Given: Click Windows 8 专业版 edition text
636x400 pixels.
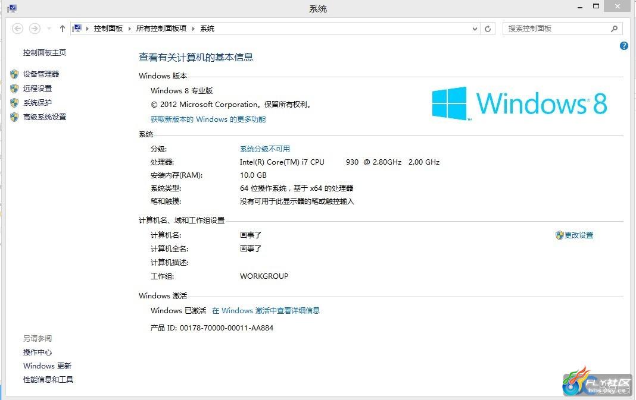Looking at the screenshot, I should [182, 91].
